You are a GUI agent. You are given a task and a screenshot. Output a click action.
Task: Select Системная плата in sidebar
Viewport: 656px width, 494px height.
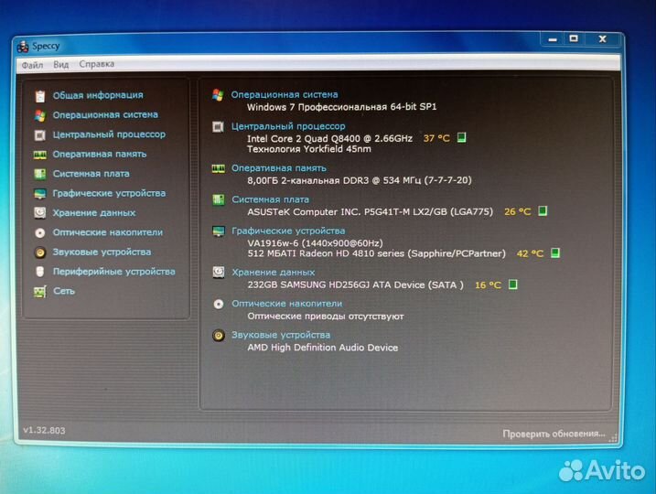pyautogui.click(x=91, y=174)
